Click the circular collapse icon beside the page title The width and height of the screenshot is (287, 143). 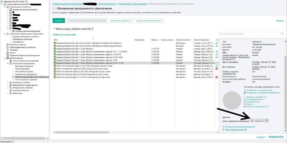[x=54, y=8]
